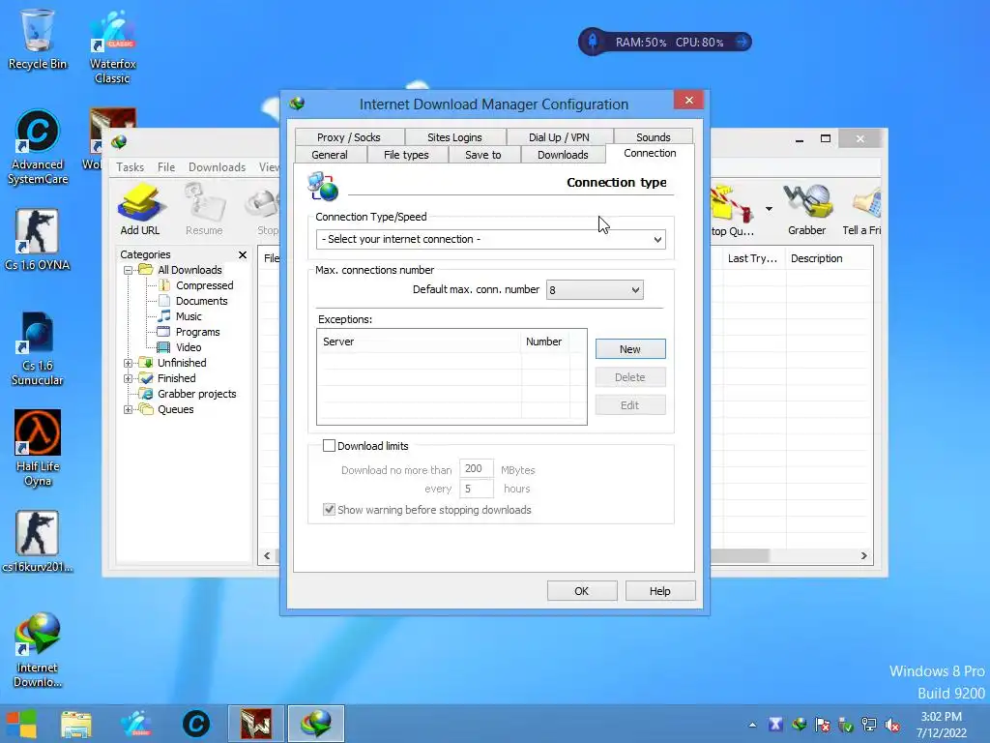
Task: Open File menu in IDM window
Action: [x=166, y=166]
